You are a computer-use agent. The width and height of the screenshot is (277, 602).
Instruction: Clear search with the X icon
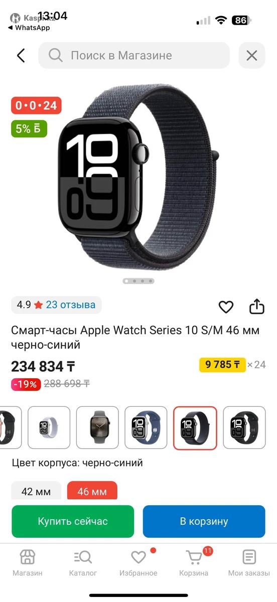[251, 55]
